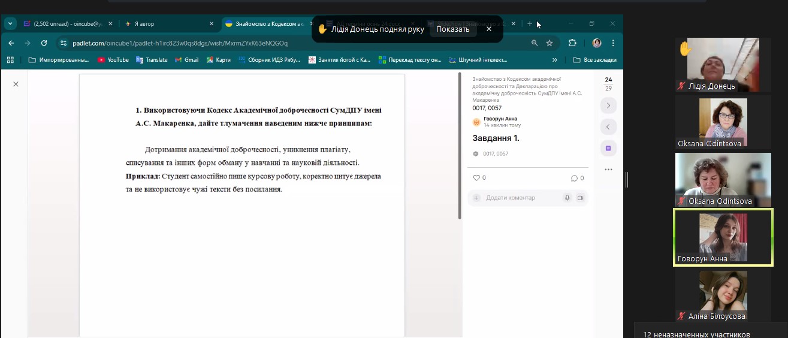Click the document viewer vertical scrollbar
Viewport: 788px width, 338px height.
pyautogui.click(x=460, y=146)
